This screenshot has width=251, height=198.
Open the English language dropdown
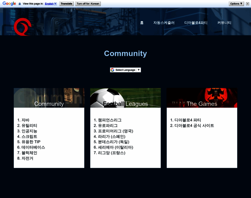click(x=51, y=4)
